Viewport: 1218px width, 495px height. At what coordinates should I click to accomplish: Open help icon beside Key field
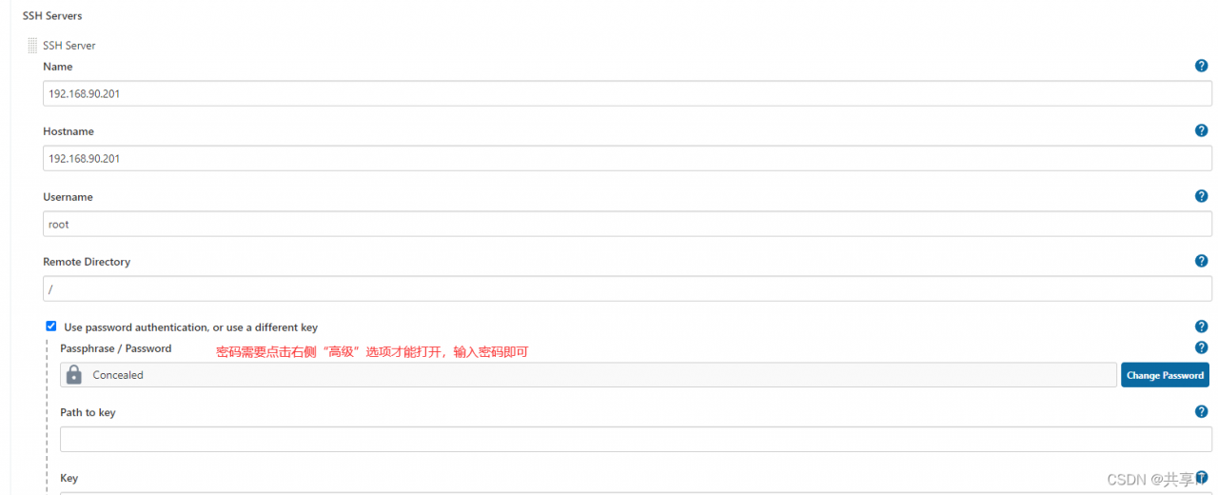[1201, 476]
